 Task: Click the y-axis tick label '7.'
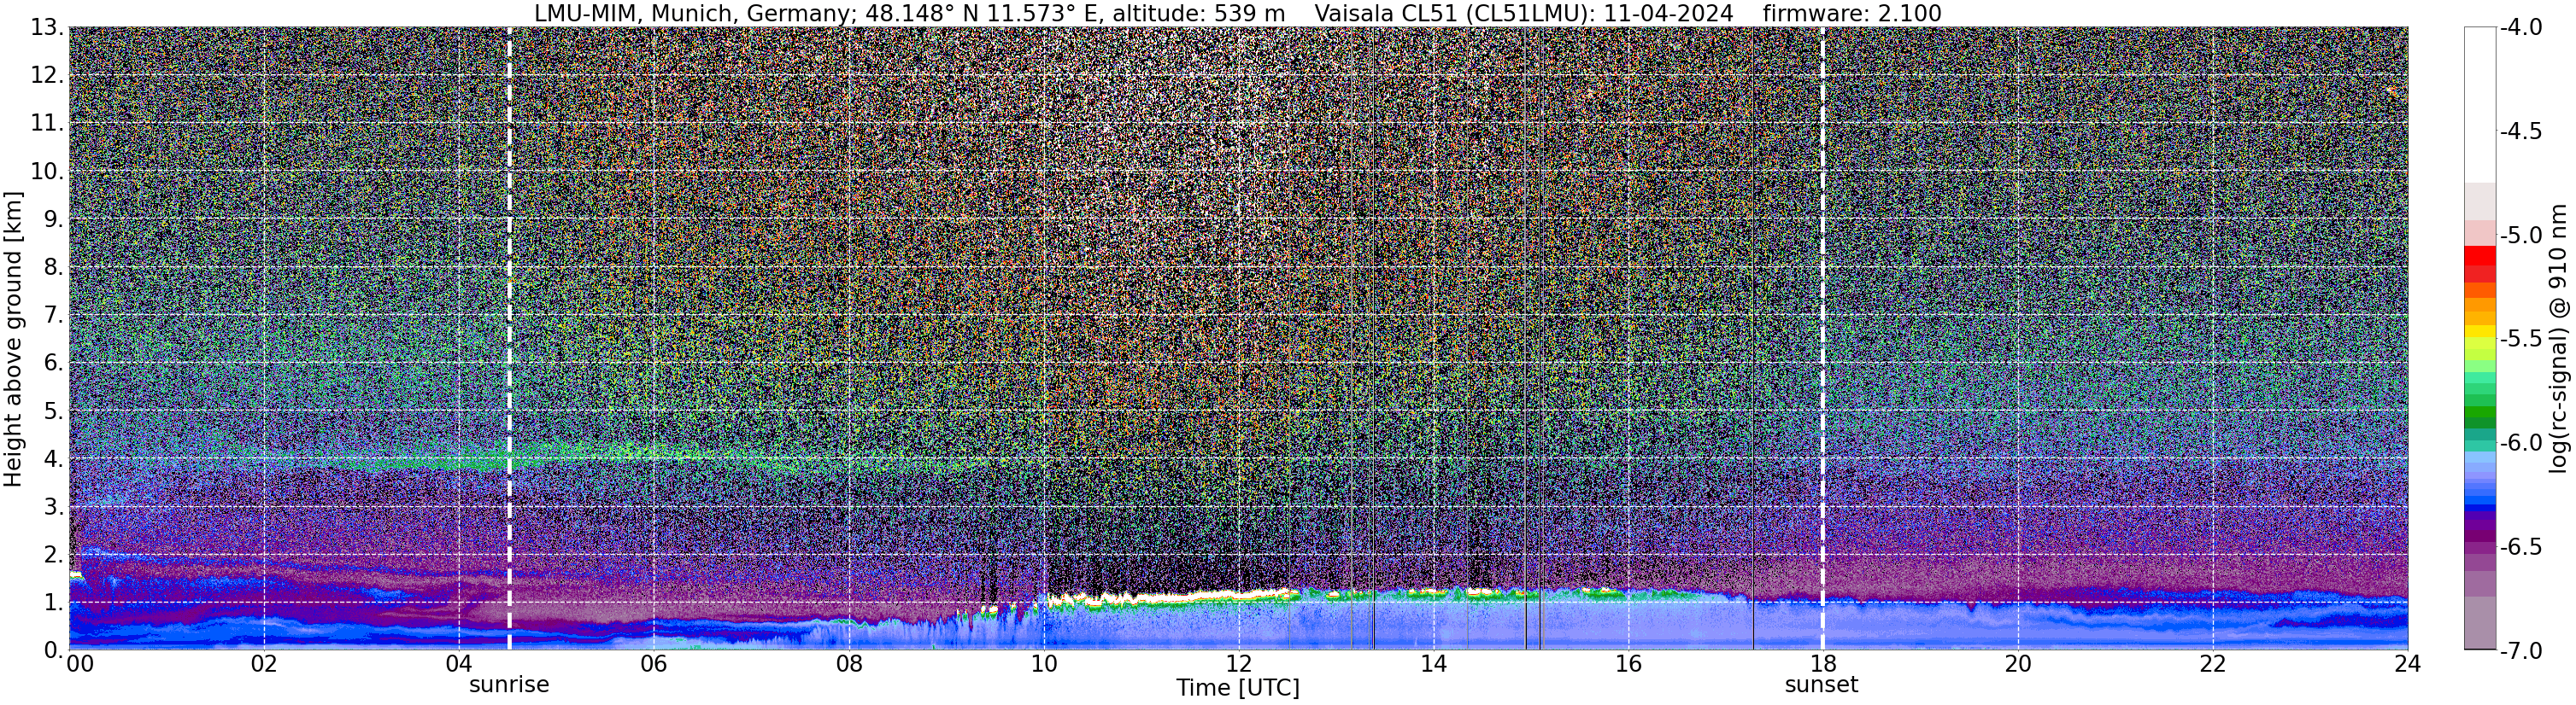[x=54, y=316]
